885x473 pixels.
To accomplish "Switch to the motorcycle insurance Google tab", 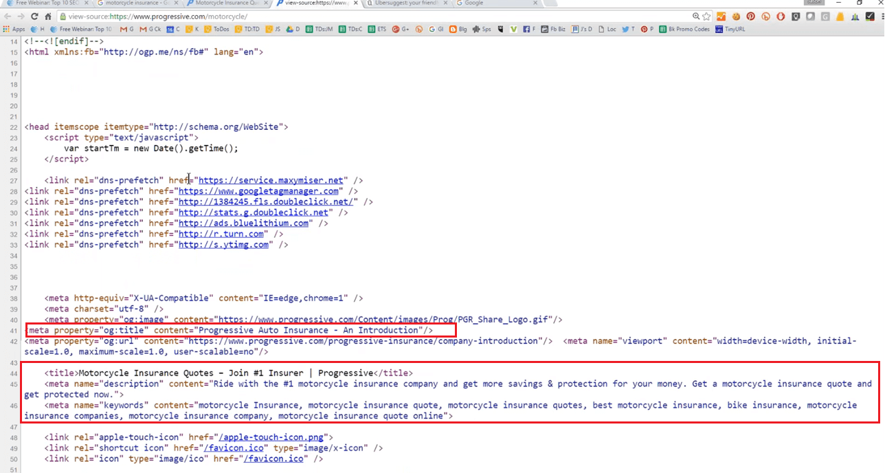I will pyautogui.click(x=134, y=3).
